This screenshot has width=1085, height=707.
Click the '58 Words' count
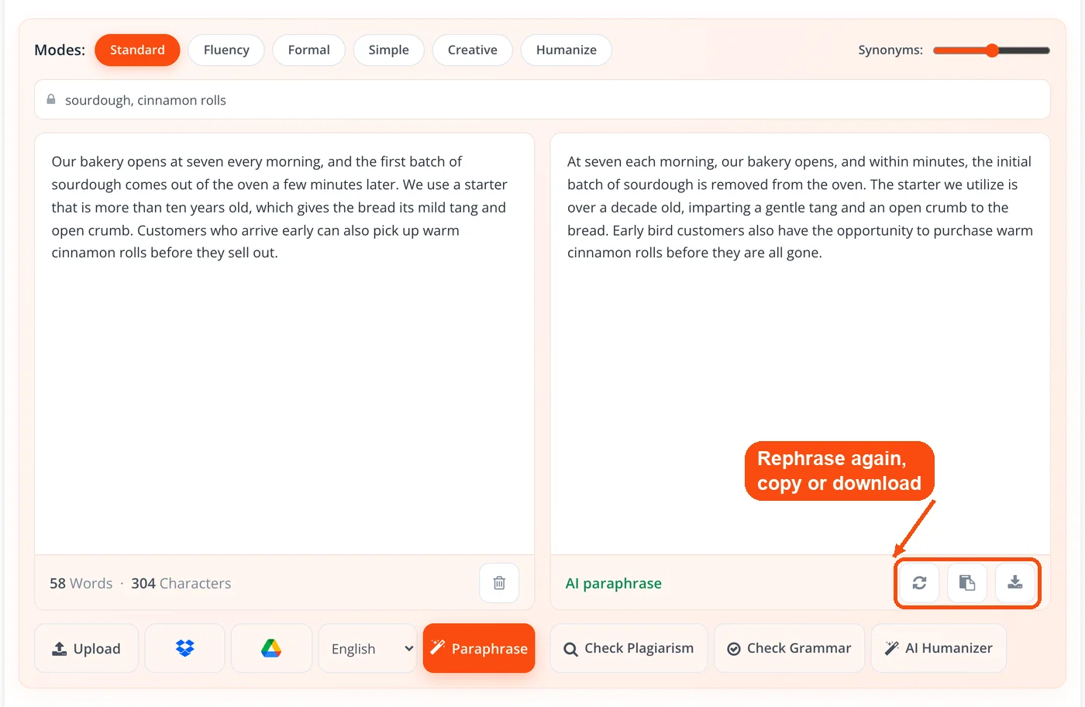[81, 584]
